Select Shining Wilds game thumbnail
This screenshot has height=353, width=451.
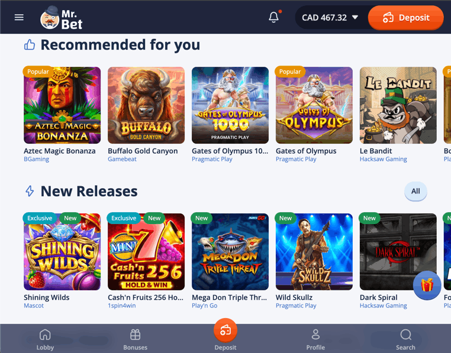[x=62, y=252]
